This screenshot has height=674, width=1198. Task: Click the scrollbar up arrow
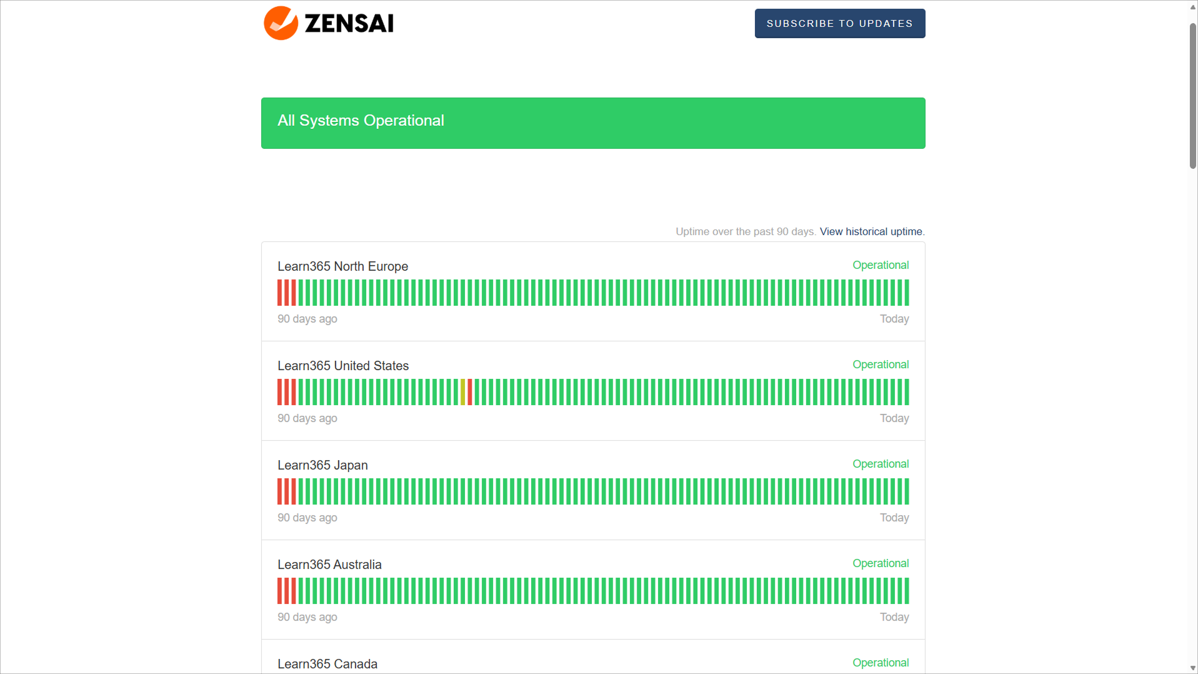[x=1192, y=6]
